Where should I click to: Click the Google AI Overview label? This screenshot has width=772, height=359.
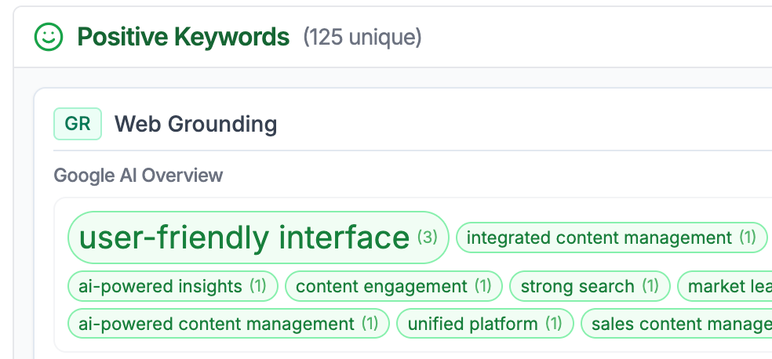(138, 175)
